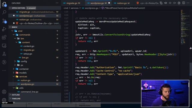This screenshot has height=108, width=192.
Task: Open notion.go under services folder
Action: point(35,80)
